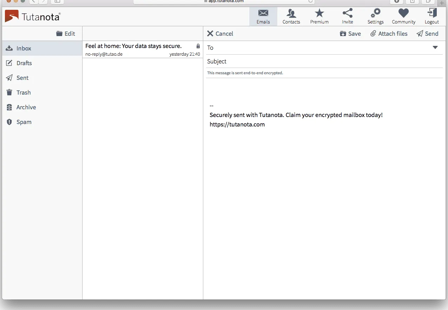Click the Premium star icon
Viewport: 448px width, 310px height.
click(319, 14)
